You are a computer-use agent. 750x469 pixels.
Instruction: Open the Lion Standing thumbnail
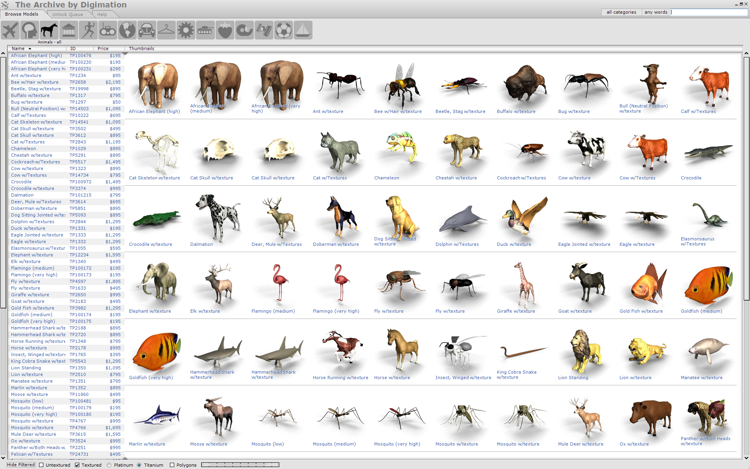pyautogui.click(x=585, y=351)
